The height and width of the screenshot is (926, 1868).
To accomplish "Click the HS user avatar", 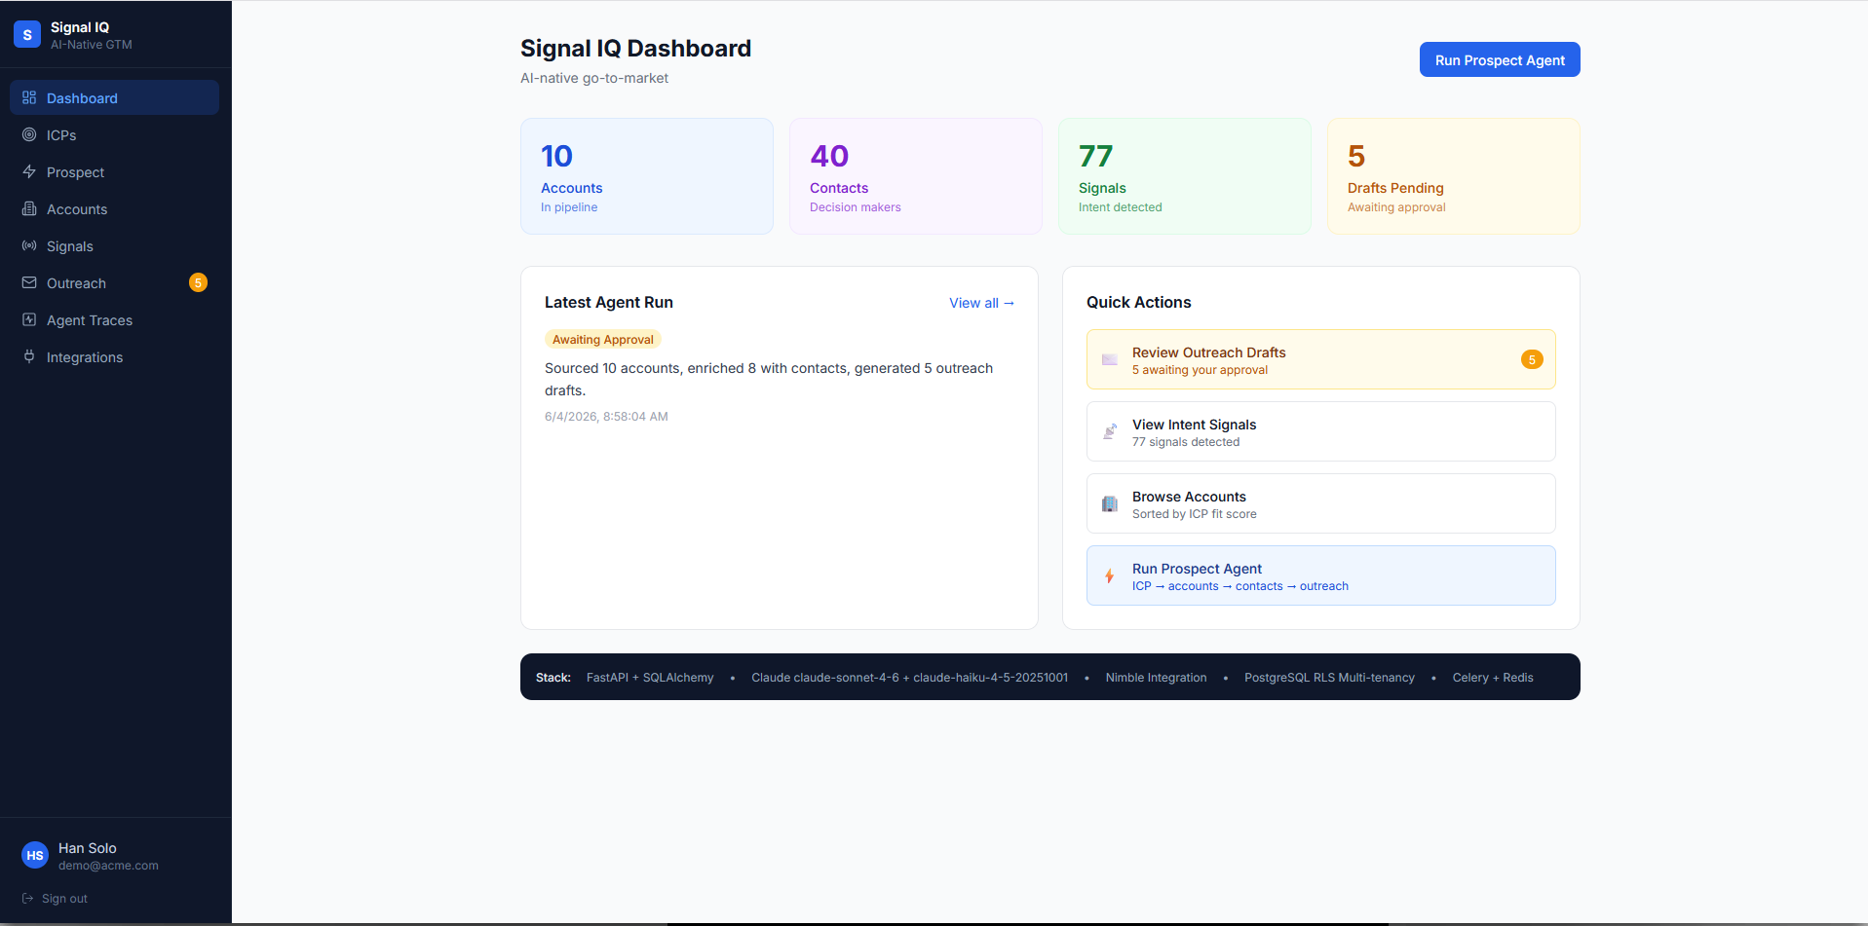I will pos(35,855).
